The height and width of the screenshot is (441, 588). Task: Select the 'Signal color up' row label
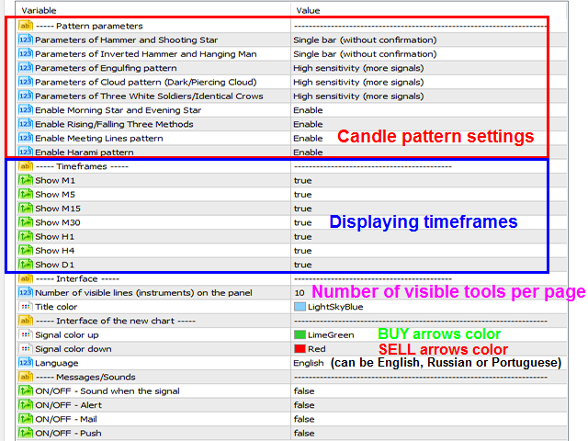pyautogui.click(x=67, y=334)
